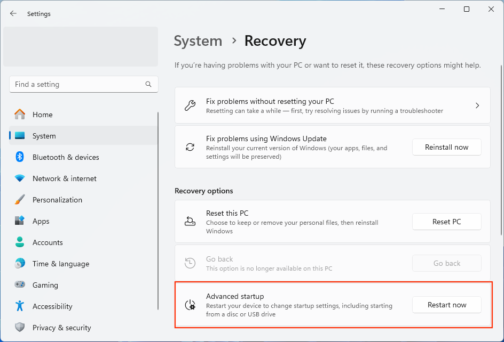The image size is (504, 342).
Task: Click the Network & internet Wi-Fi icon
Action: point(20,178)
